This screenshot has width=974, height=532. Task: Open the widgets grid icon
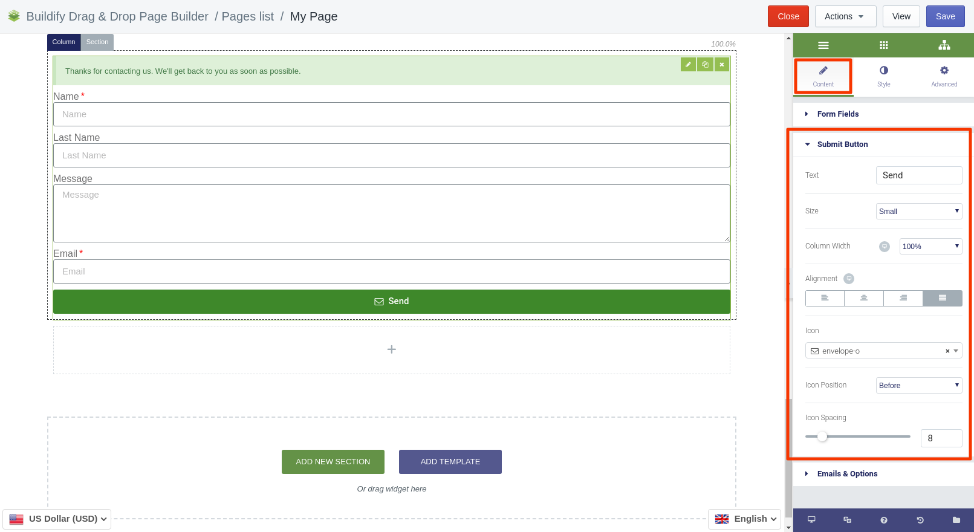883,45
